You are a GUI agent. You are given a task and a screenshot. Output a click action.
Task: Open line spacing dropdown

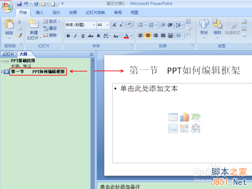pyautogui.click(x=179, y=25)
